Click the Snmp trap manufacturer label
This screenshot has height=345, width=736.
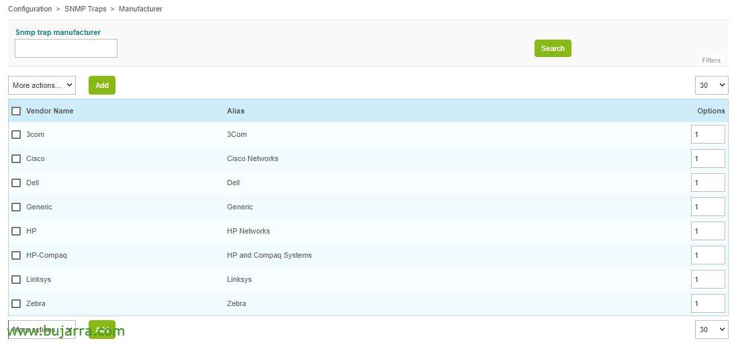(58, 32)
